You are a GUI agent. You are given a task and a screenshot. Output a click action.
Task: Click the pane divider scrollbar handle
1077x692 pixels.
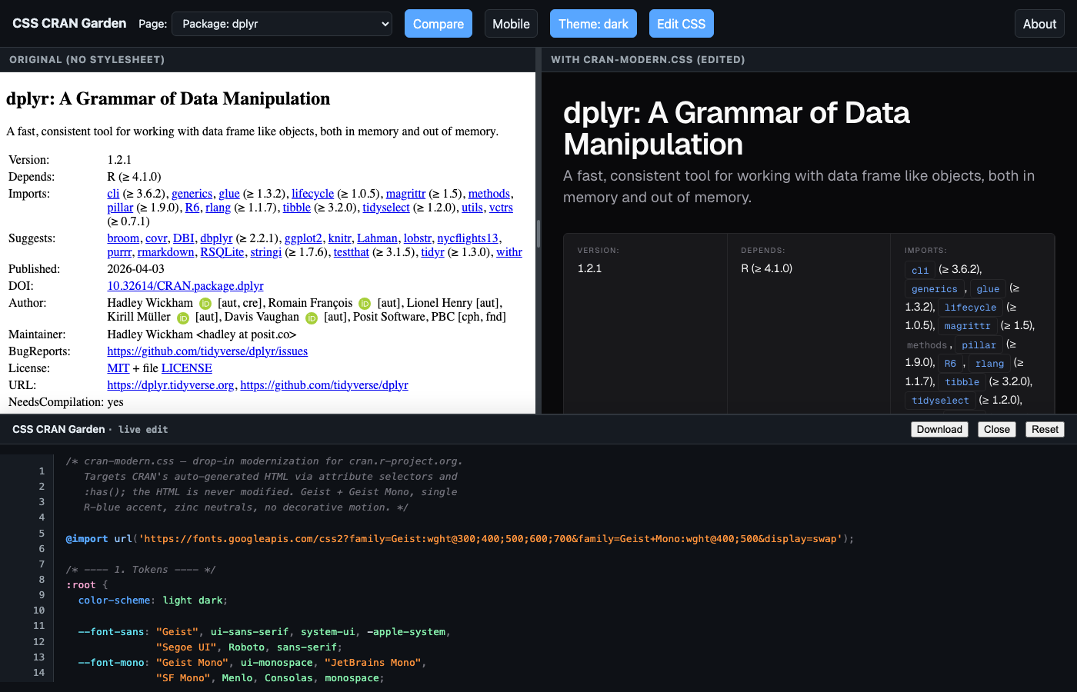538,233
